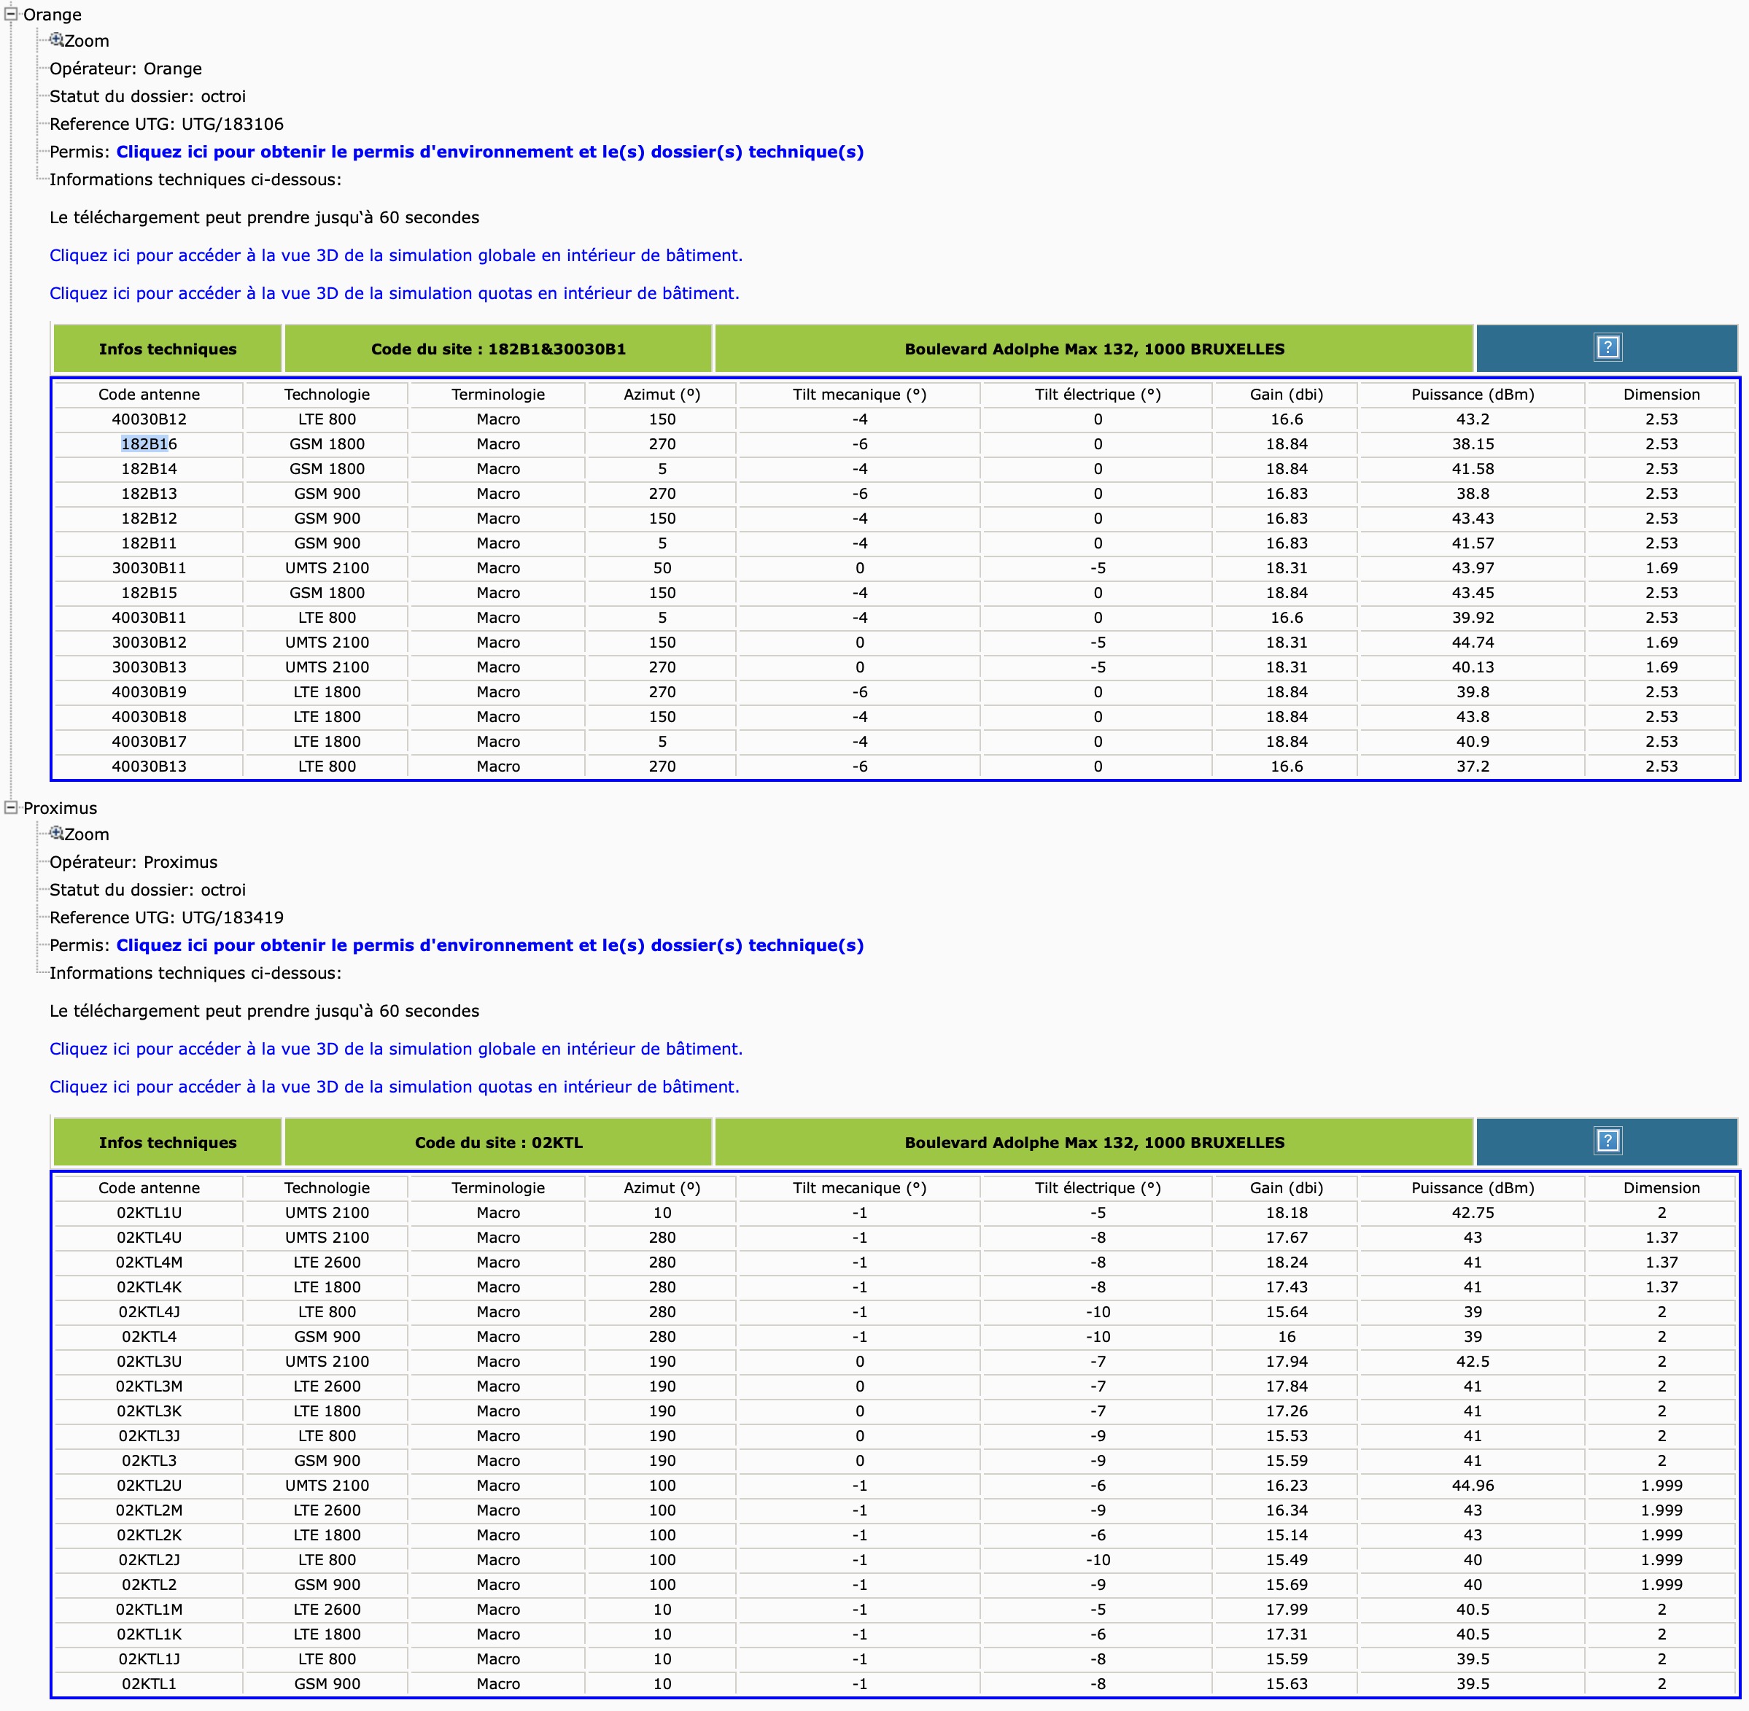Click antenna code 02KTL1J cell
This screenshot has width=1749, height=1711.
click(x=150, y=1659)
